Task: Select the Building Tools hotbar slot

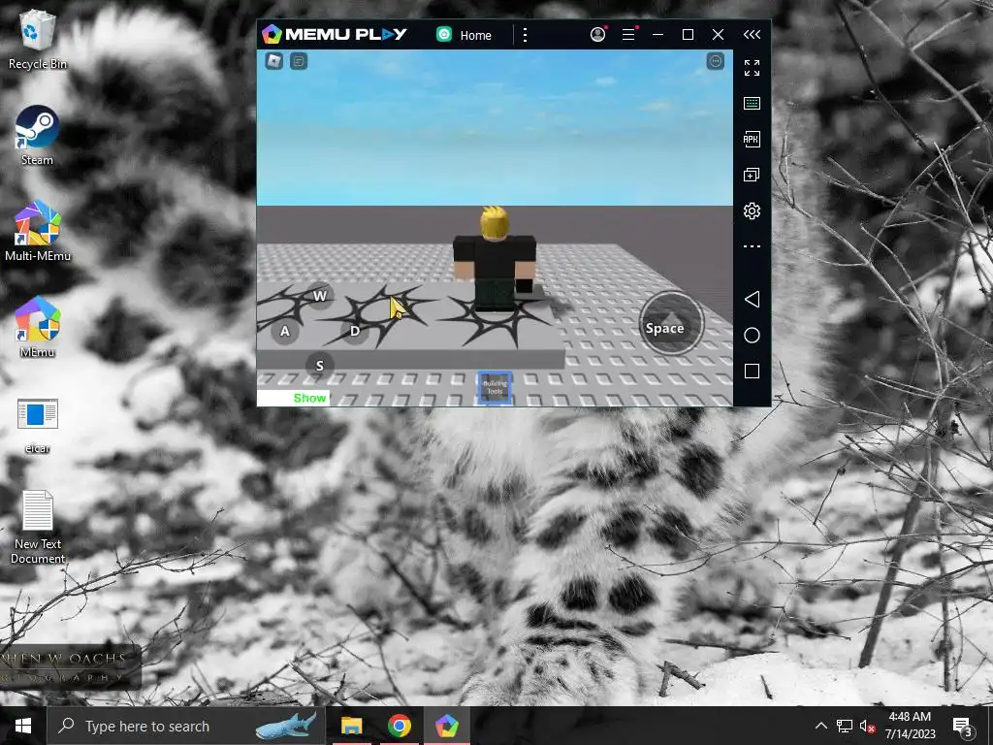Action: (495, 388)
